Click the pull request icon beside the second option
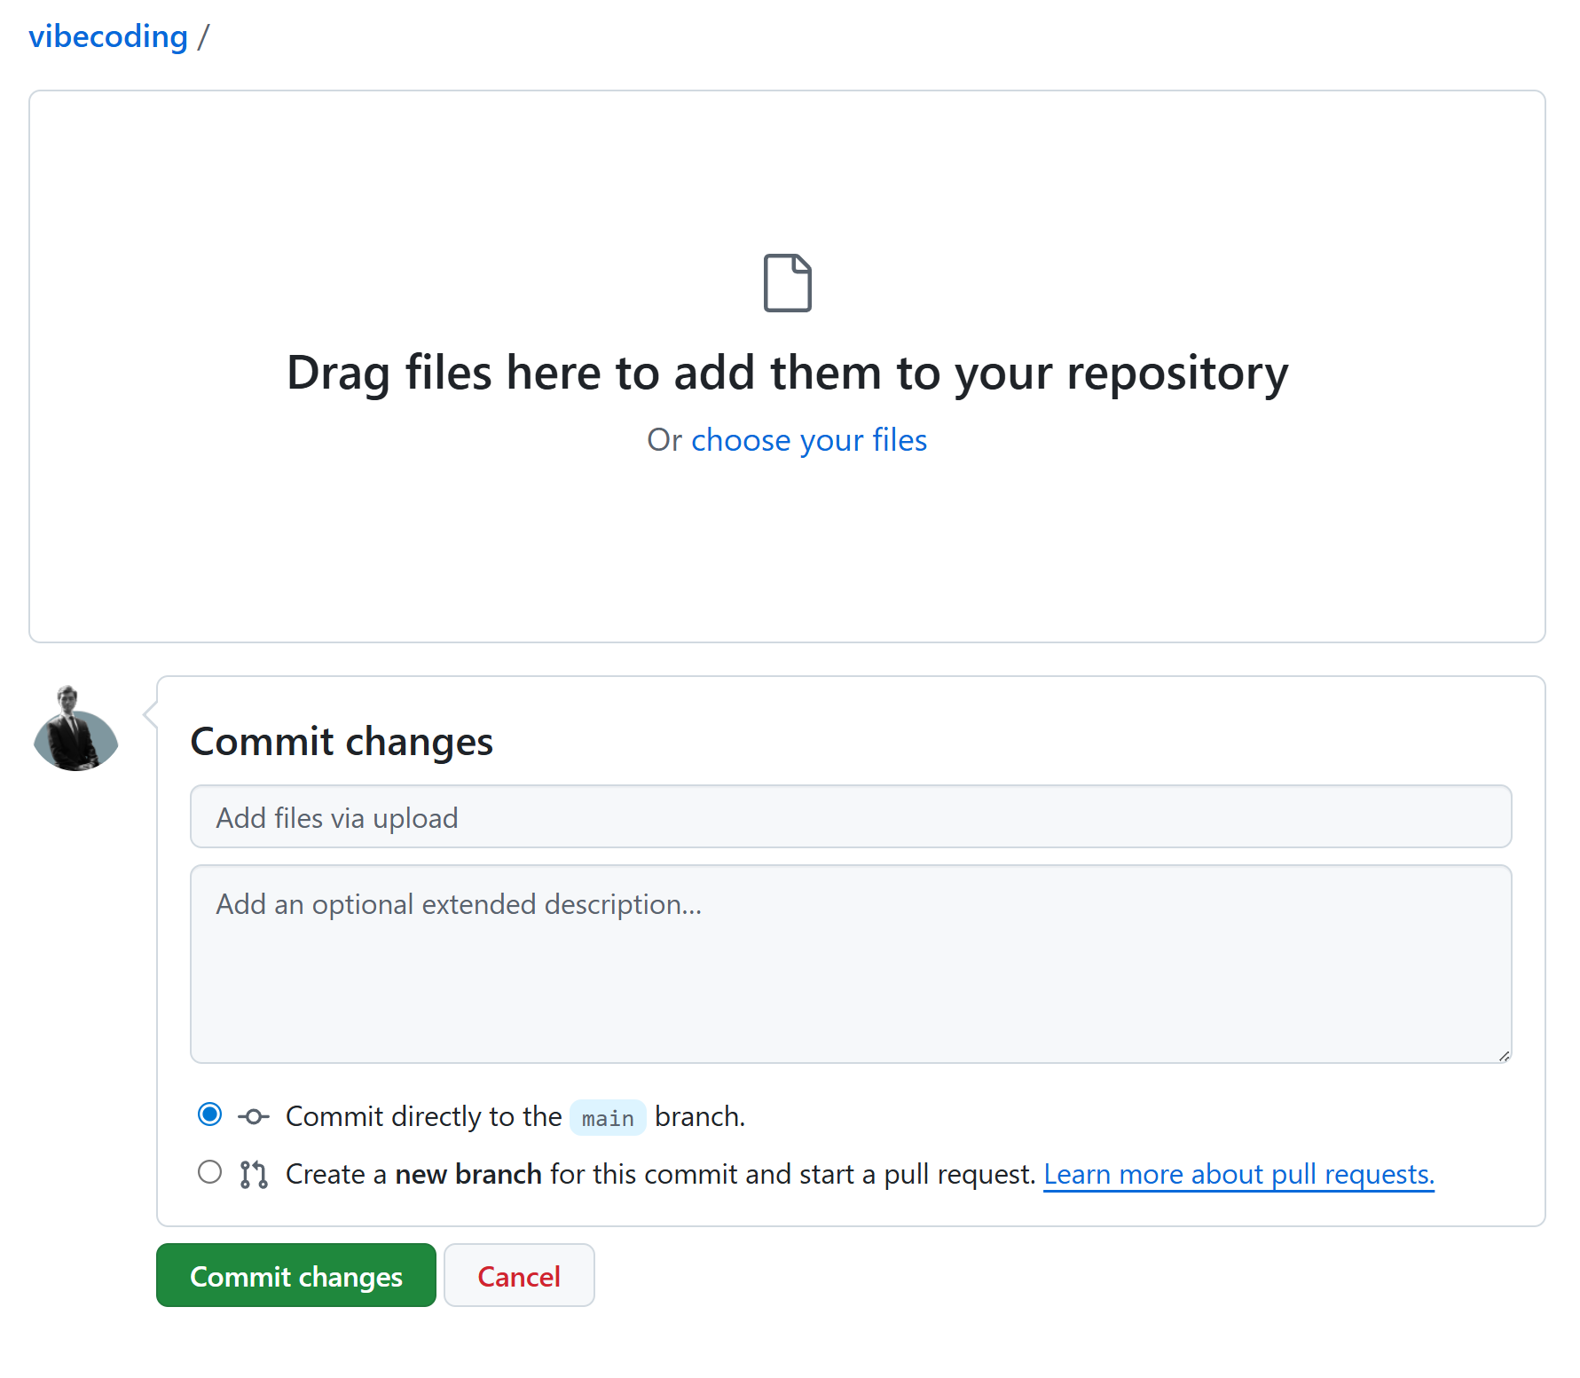 [x=254, y=1174]
